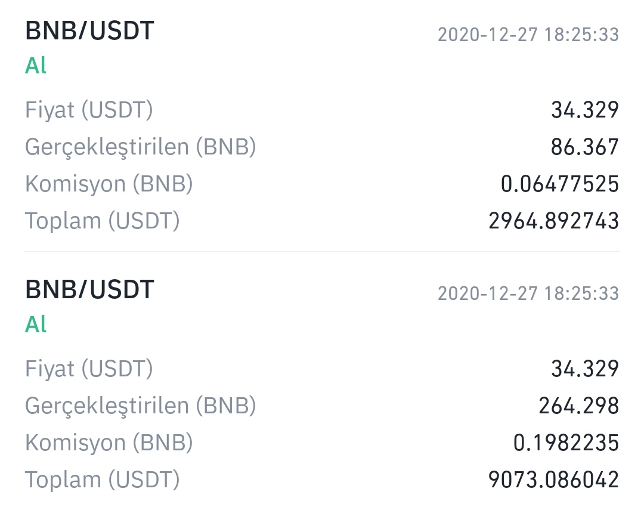Viewport: 644px width, 507px height.
Task: Tap total value 9073.086042
Action: pyautogui.click(x=553, y=480)
